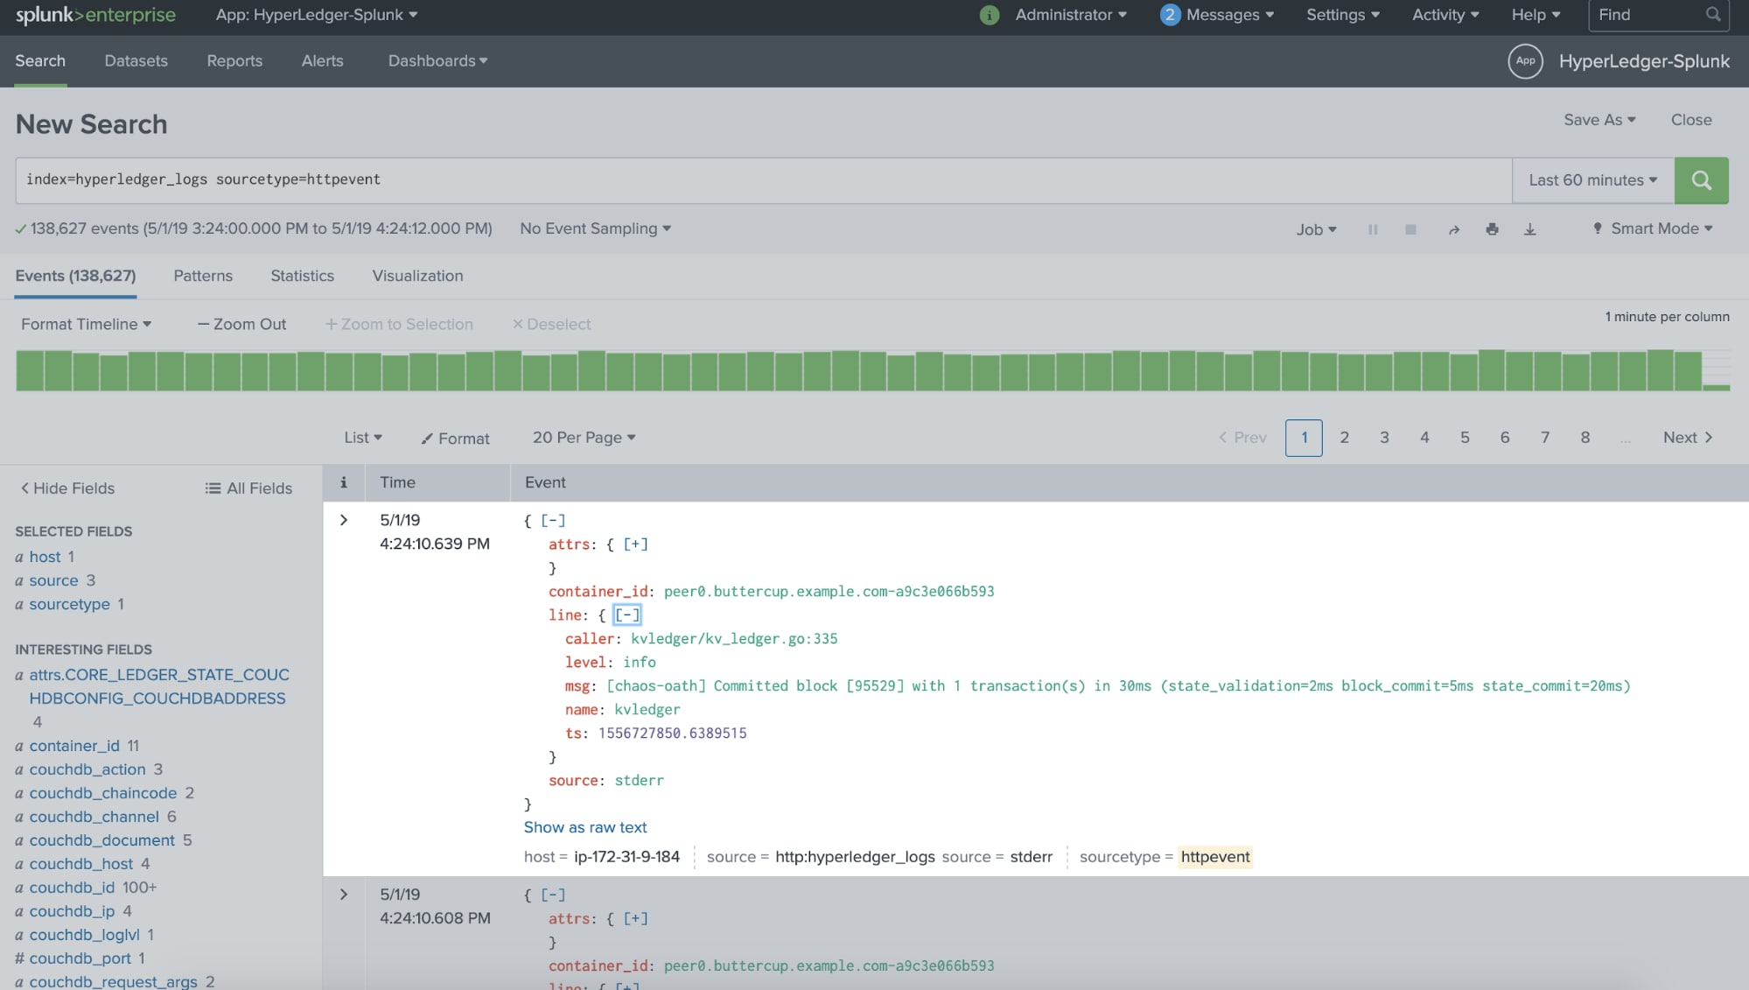Screen dimensions: 1749x990
Task: Click the print results icon
Action: 1492,229
